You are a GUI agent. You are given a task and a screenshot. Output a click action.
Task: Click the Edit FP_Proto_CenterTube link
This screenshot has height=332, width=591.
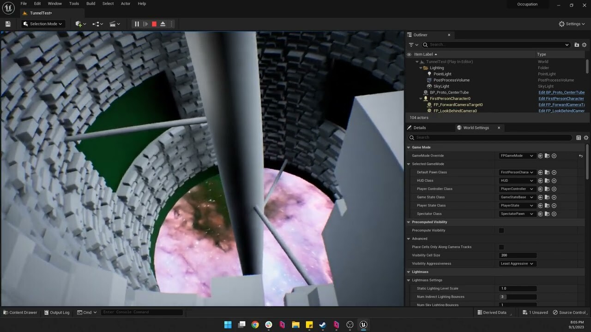point(561,92)
